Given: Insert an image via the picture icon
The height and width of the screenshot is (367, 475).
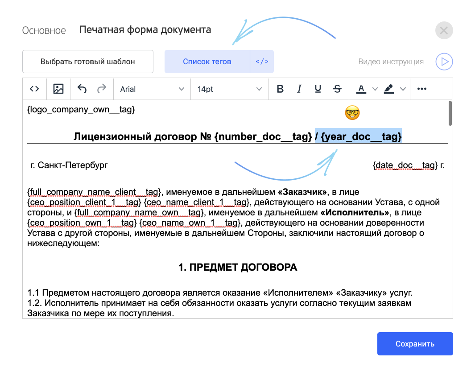Looking at the screenshot, I should (58, 89).
